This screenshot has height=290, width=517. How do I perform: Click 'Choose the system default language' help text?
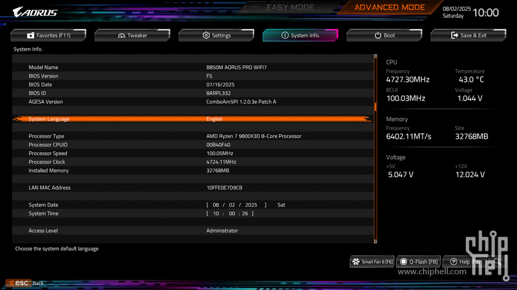(x=57, y=248)
